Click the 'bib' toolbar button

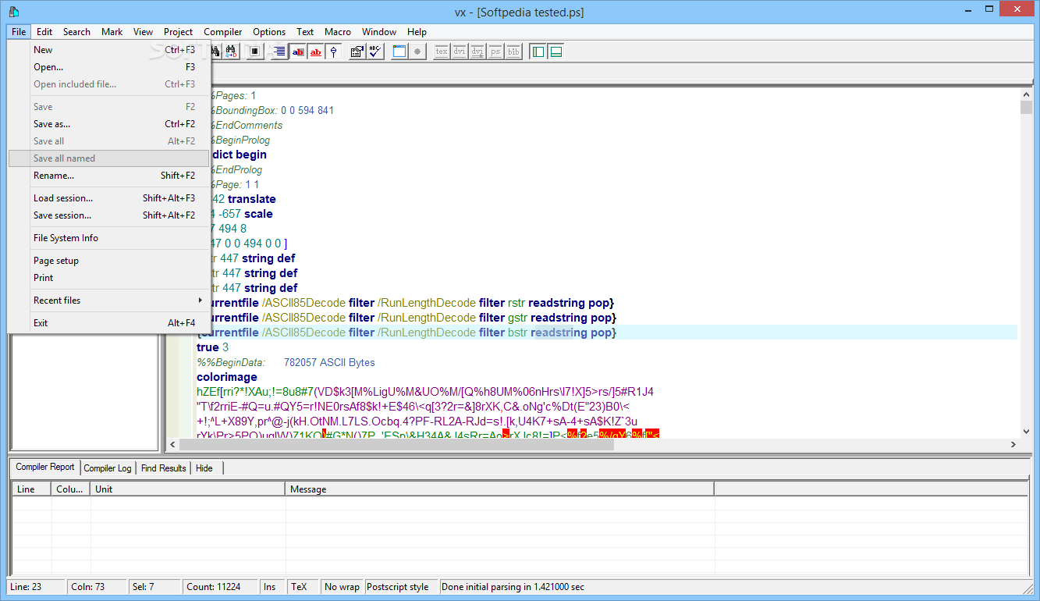coord(513,52)
